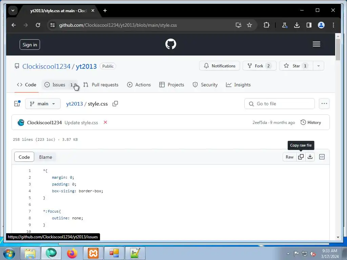
Task: Click the Go to file search field
Action: [x=279, y=104]
